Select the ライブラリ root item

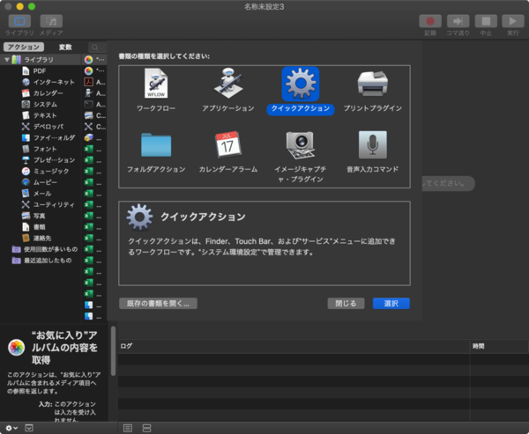tap(41, 60)
